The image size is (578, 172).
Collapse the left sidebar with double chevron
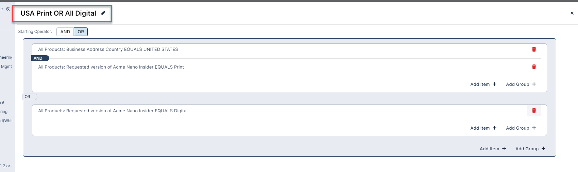[x=7, y=9]
